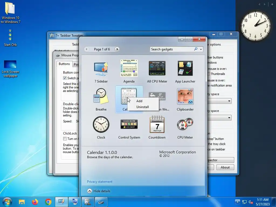Choose Uninstall from the context menu

[x=142, y=107]
